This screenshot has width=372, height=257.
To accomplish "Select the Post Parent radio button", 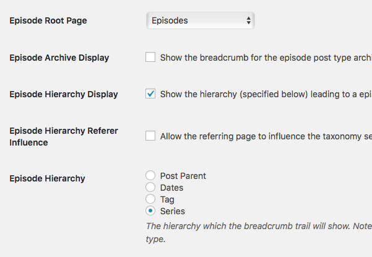I will (150, 175).
